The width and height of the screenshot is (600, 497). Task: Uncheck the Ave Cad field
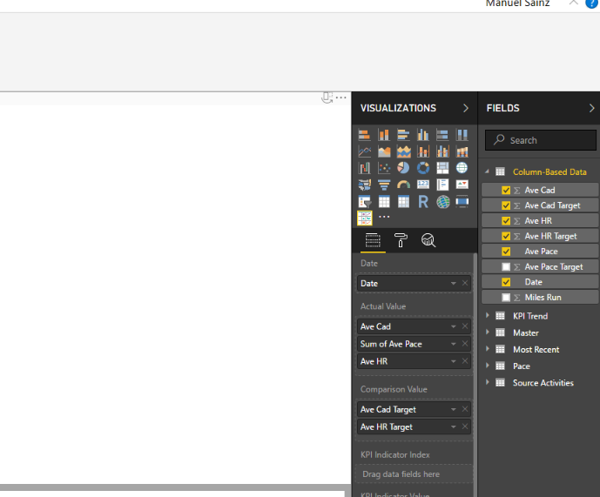coord(506,190)
